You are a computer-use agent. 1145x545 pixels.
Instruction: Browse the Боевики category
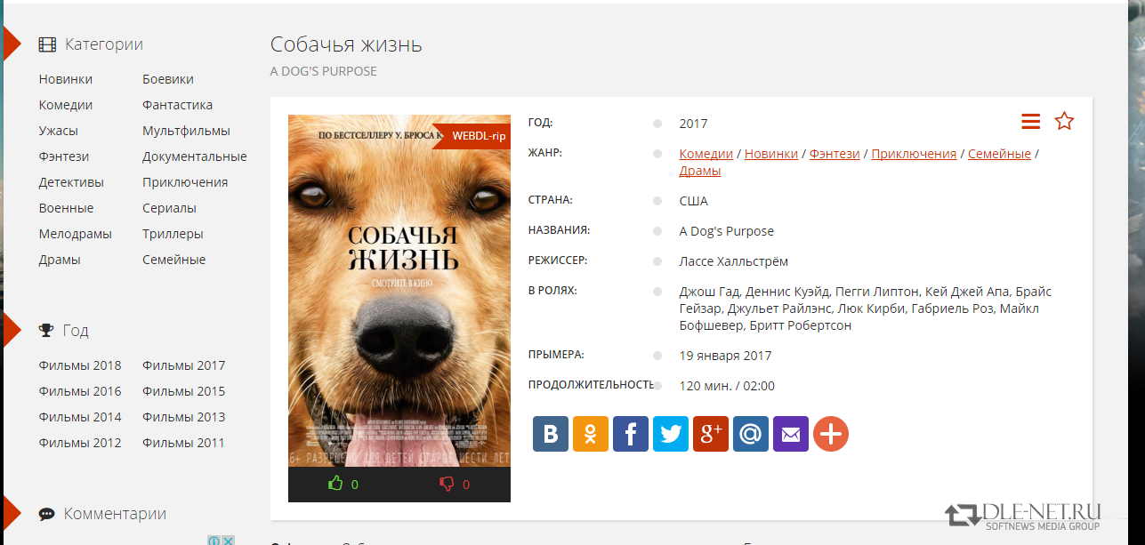point(168,79)
